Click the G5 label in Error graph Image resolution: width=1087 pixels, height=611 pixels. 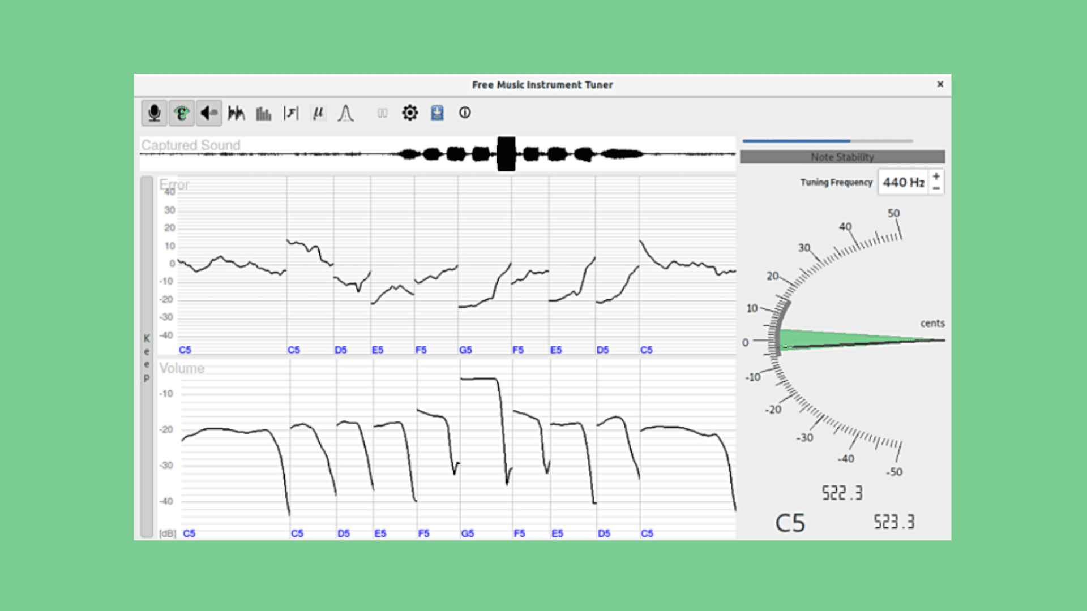point(465,350)
